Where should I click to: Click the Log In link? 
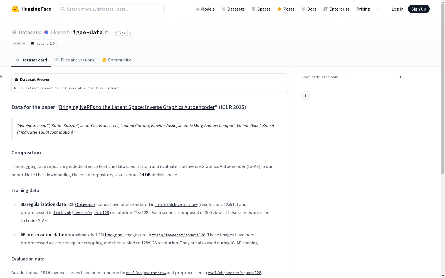point(397,9)
